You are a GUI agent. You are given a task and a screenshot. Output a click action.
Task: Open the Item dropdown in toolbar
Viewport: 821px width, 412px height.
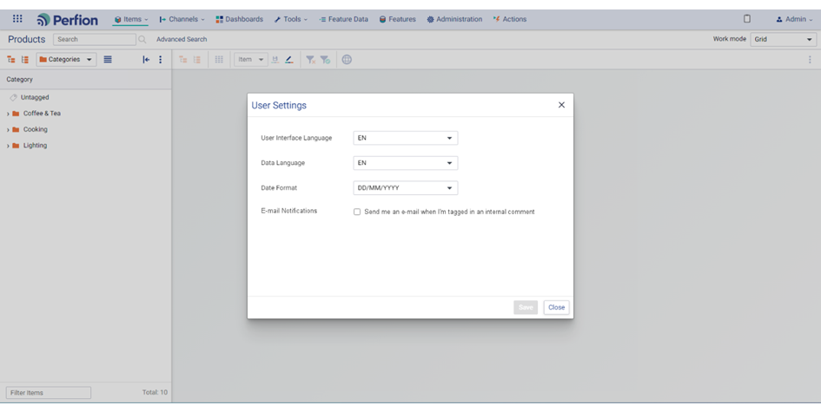(x=251, y=60)
